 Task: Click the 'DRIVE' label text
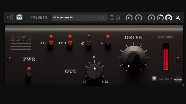[x=134, y=38]
